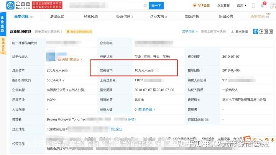Switch to 经营信息 tab
Screen dimensions: 276x155
point(125,16)
